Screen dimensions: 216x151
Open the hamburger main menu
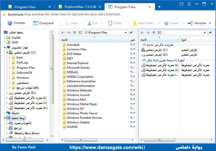pyautogui.click(x=189, y=4)
